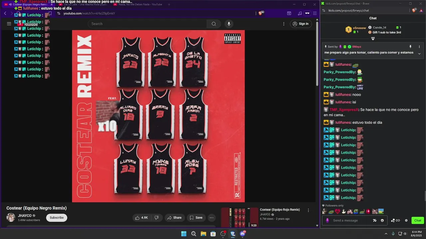Screen dimensions: 426x239
Task: Open Windows taskbar Search
Action: [x=194, y=234]
